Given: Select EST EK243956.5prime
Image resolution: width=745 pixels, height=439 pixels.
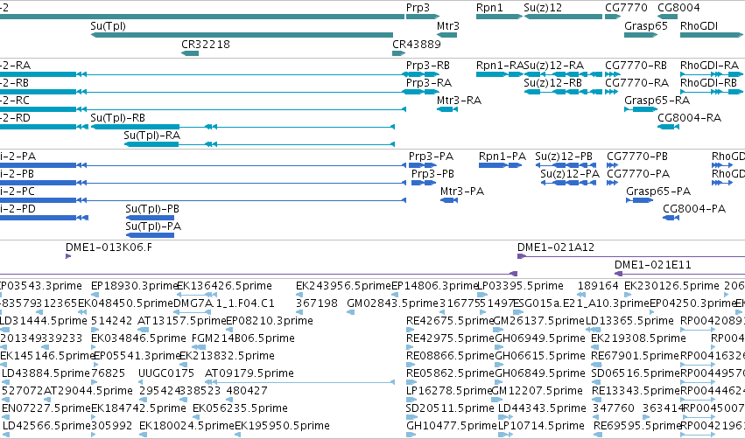Looking at the screenshot, I should click(343, 286).
